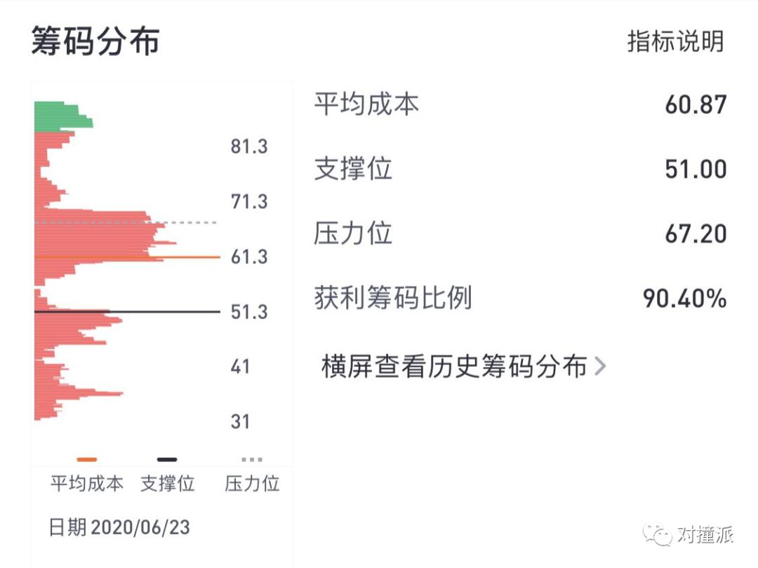Click the average cost value 60.87
758x568 pixels.
pos(695,105)
